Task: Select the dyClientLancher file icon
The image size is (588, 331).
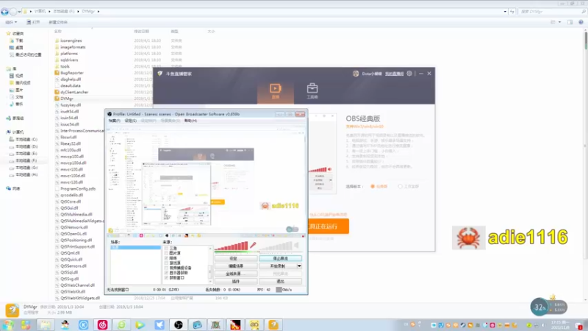Action: tap(57, 92)
